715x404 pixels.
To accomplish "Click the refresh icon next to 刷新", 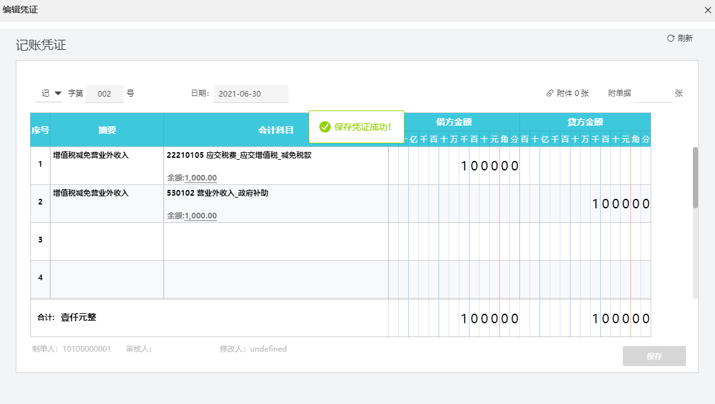I will [x=671, y=39].
